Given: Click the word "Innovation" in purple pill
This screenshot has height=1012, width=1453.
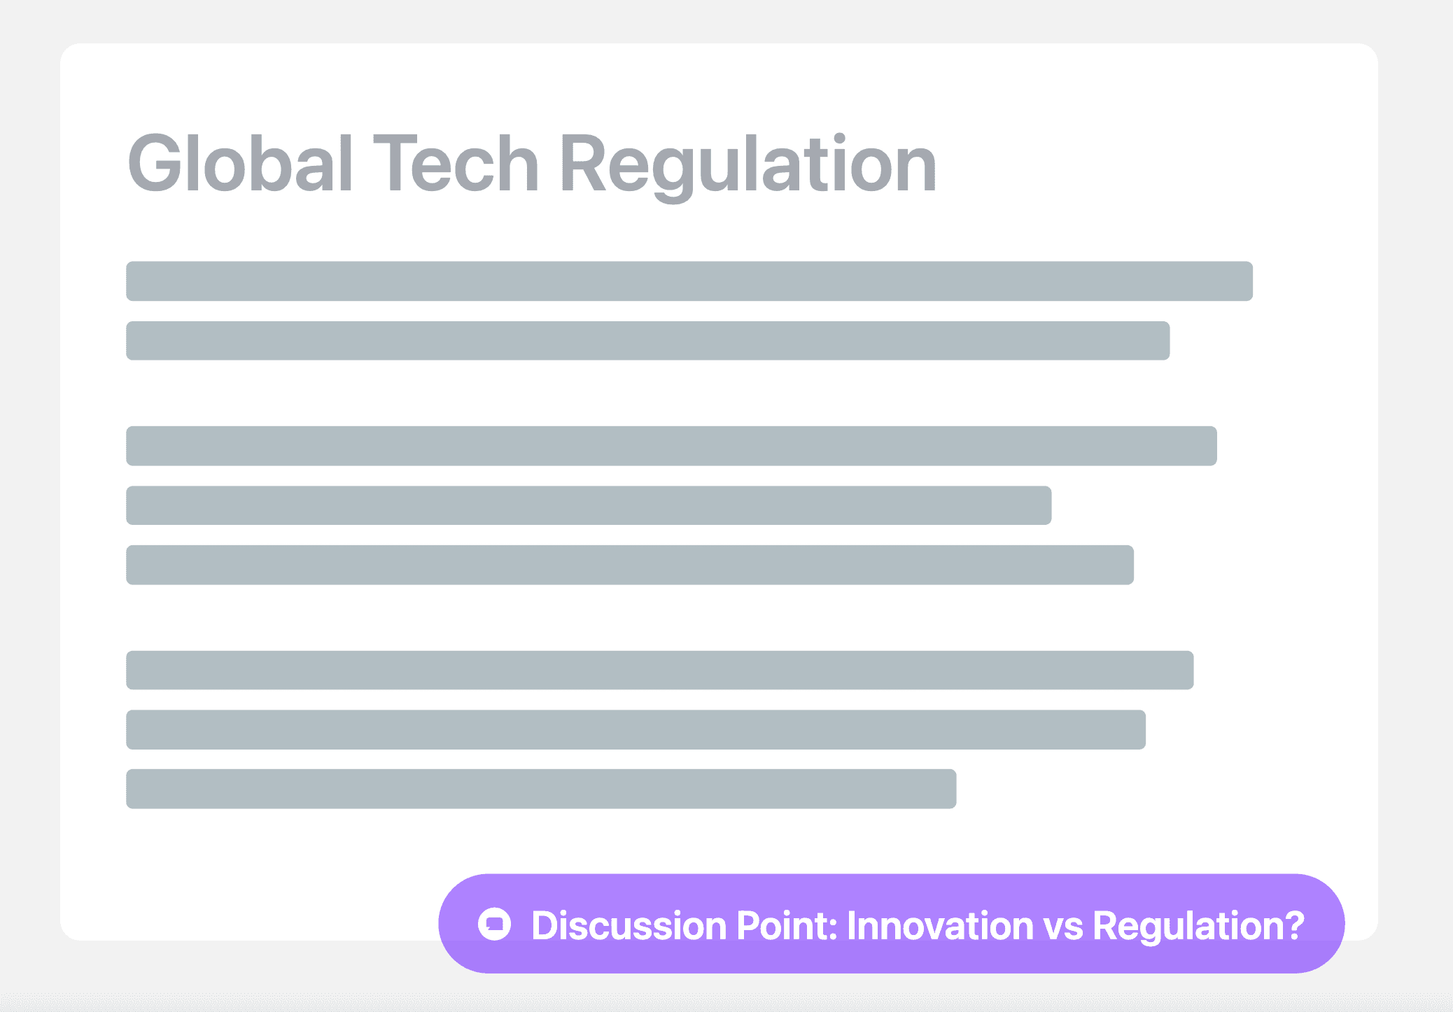Looking at the screenshot, I should 940,925.
